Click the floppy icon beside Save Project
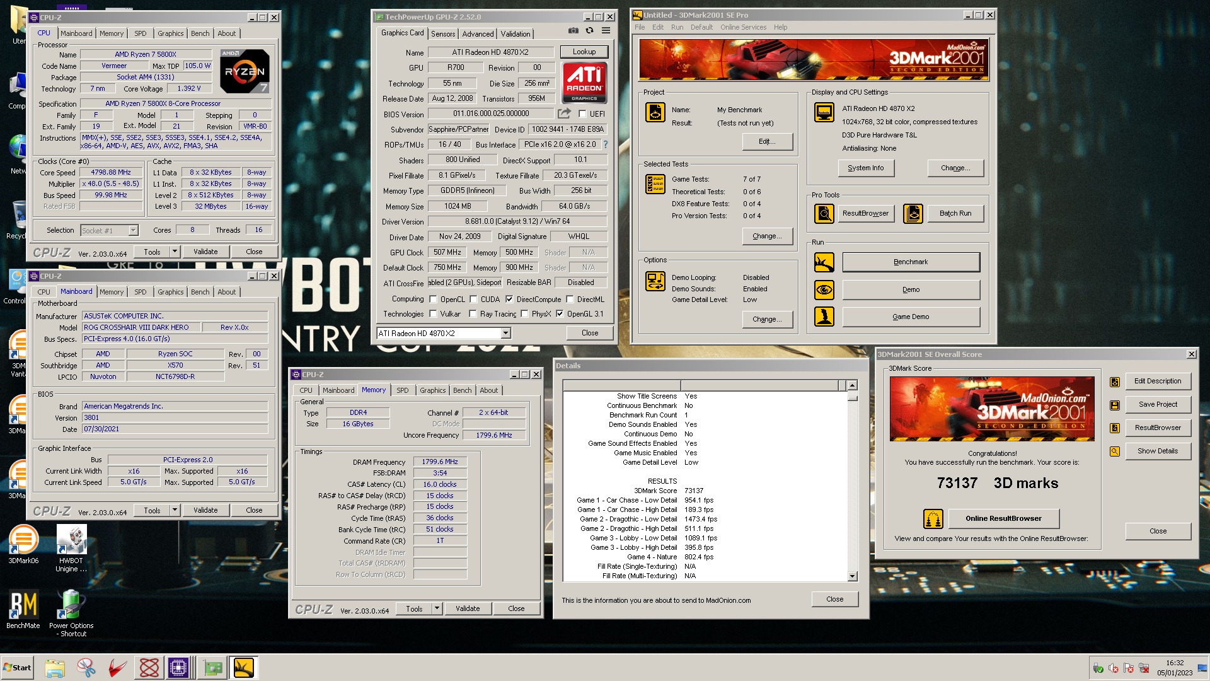This screenshot has width=1210, height=681. point(1115,405)
